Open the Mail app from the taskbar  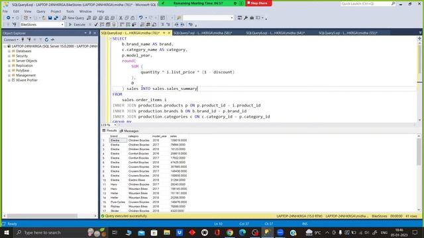(141, 232)
